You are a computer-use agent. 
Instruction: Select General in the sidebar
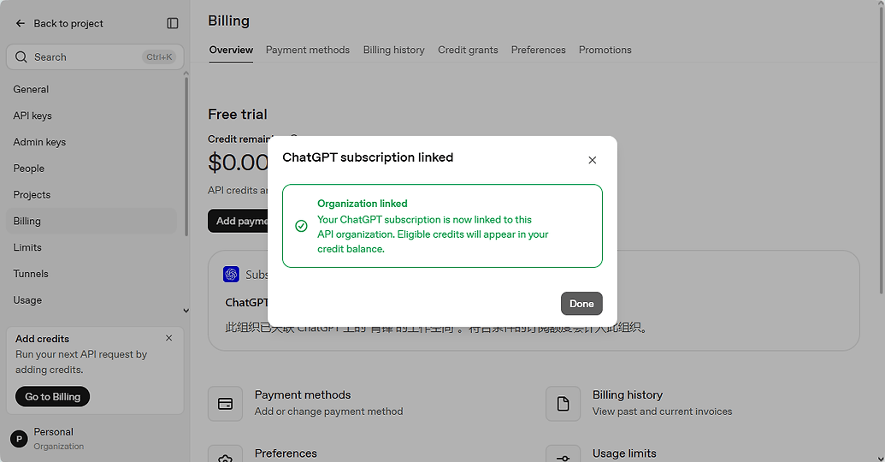(91, 89)
